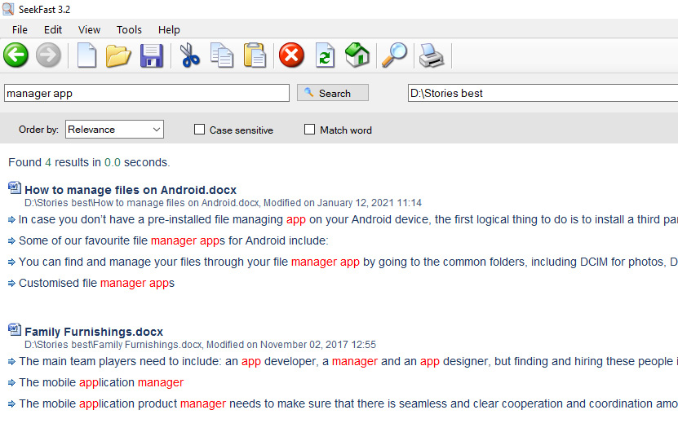Image resolution: width=678 pixels, height=432 pixels.
Task: Click Word icon beside Family Furnishings.docx
Action: 14,329
